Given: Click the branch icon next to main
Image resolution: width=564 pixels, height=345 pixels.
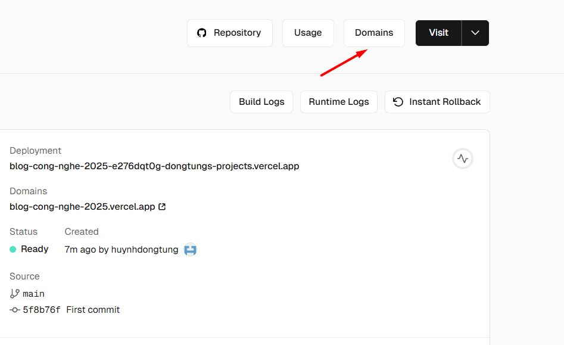Looking at the screenshot, I should tap(13, 293).
